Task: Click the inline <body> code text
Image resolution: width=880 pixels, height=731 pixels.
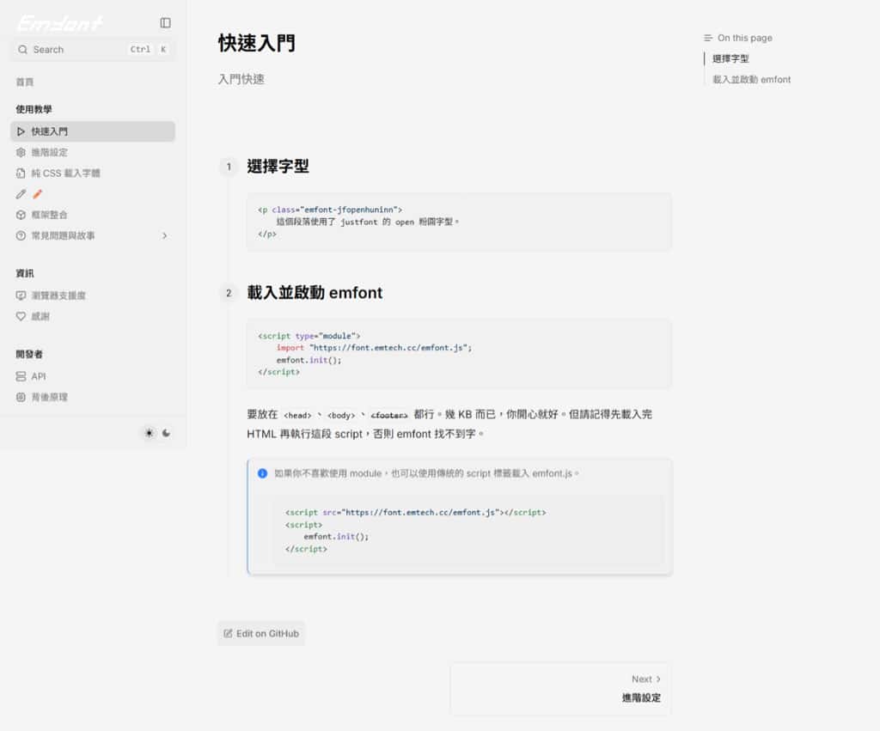Action: click(341, 415)
